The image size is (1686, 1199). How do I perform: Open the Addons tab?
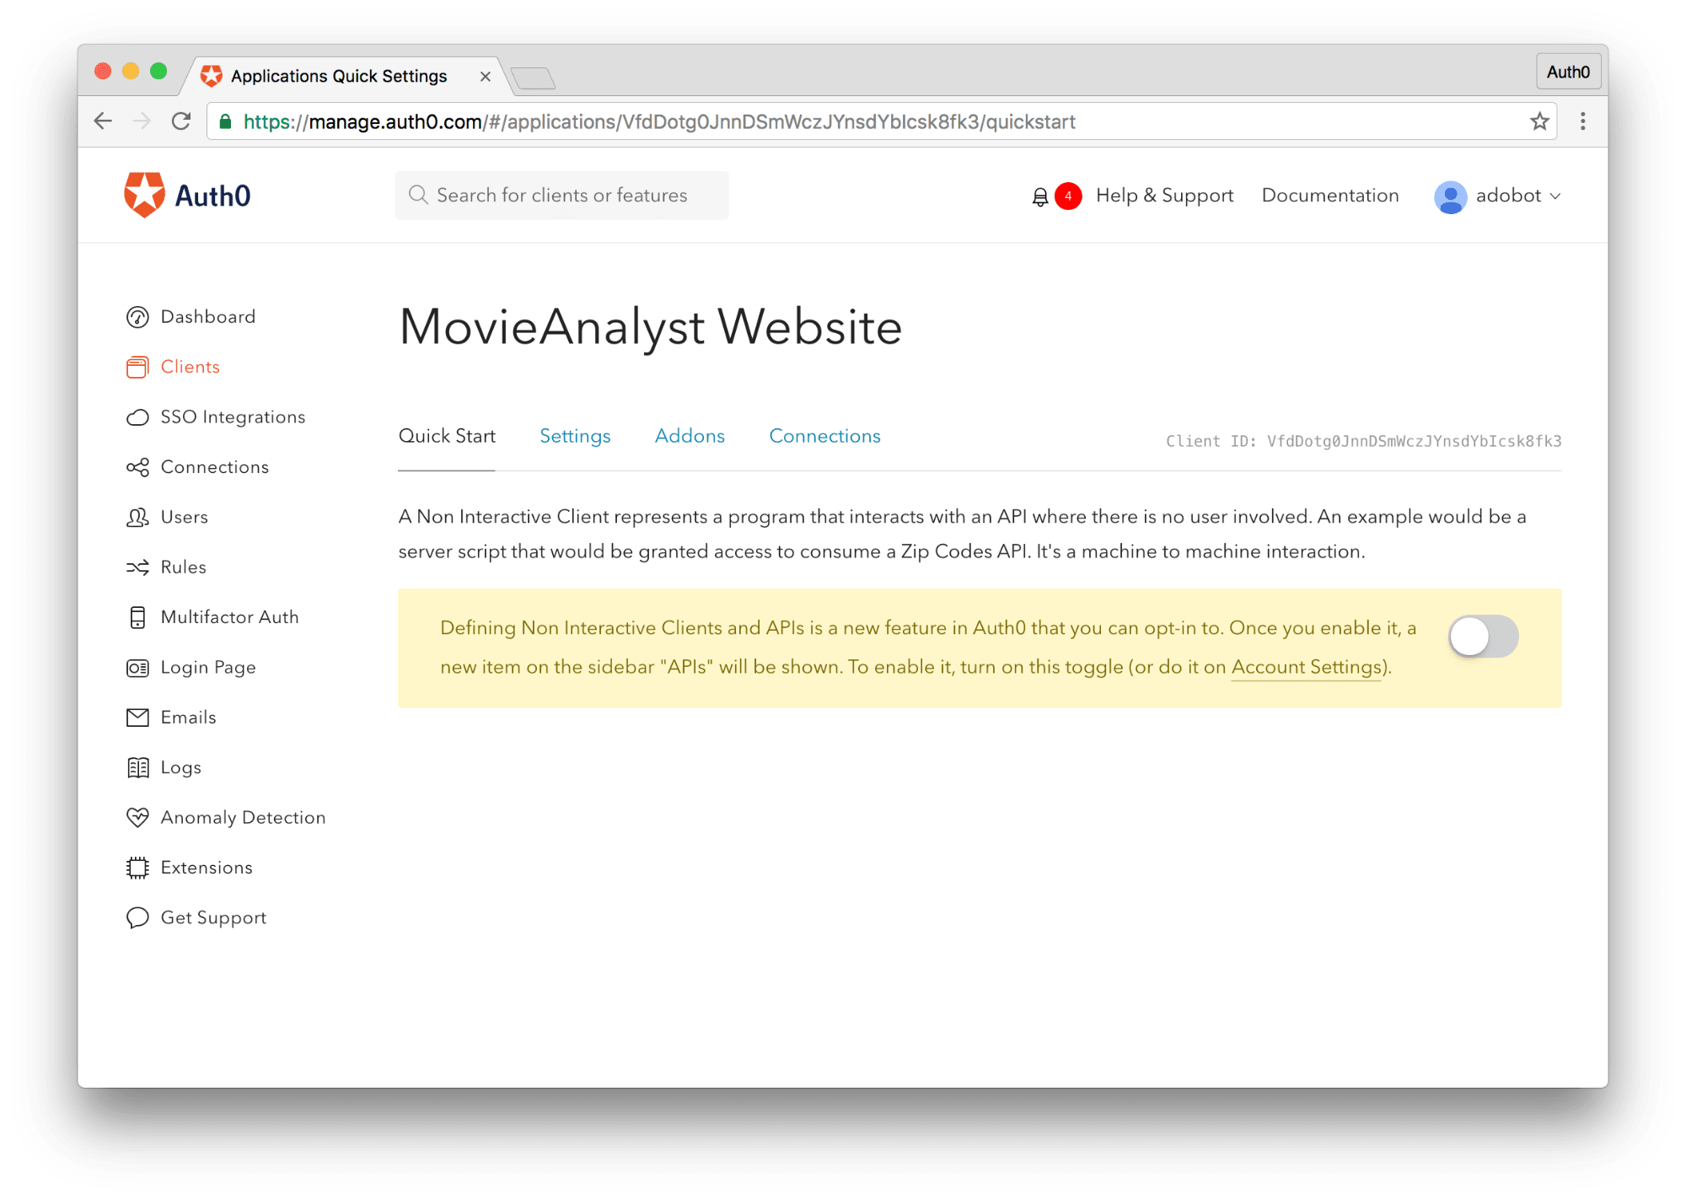[690, 436]
